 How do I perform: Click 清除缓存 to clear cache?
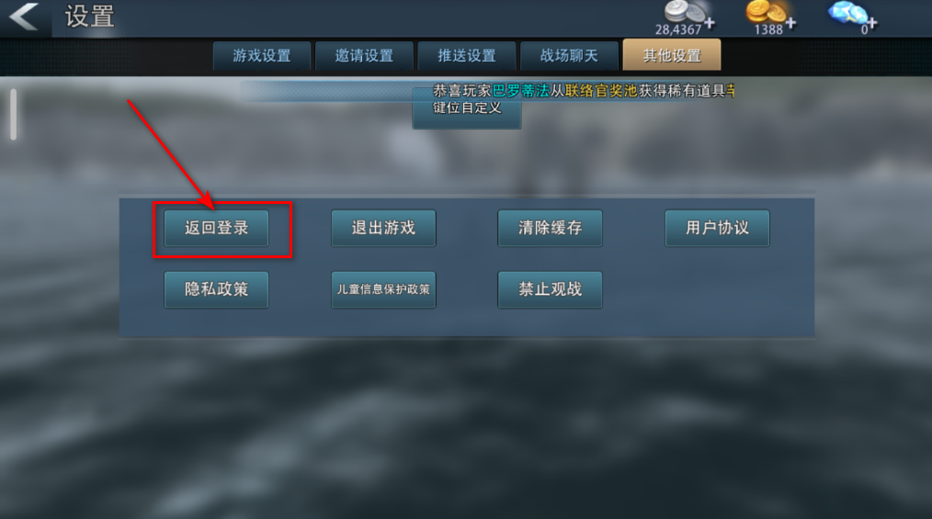[x=550, y=228]
